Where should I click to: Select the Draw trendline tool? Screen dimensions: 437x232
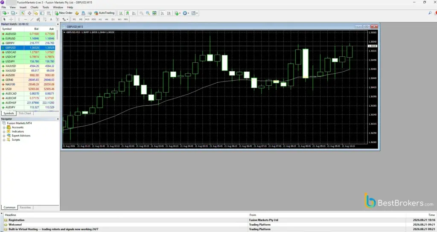click(32, 19)
